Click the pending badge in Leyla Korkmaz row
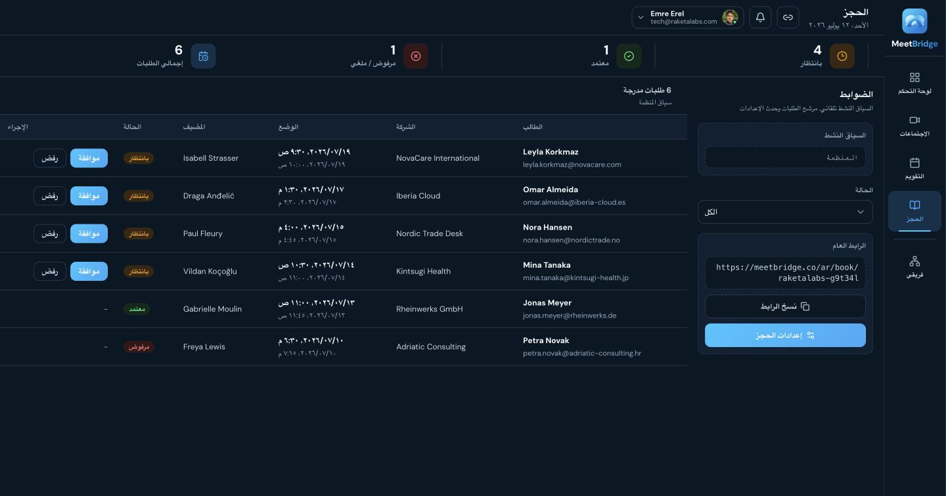946x496 pixels. point(138,158)
